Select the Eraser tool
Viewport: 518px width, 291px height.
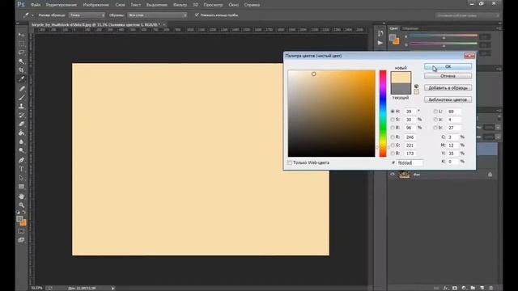click(x=22, y=124)
